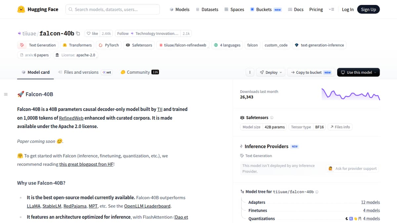Click the Text Generation pipeline label
Screen dimensions: 397x223
point(256,156)
